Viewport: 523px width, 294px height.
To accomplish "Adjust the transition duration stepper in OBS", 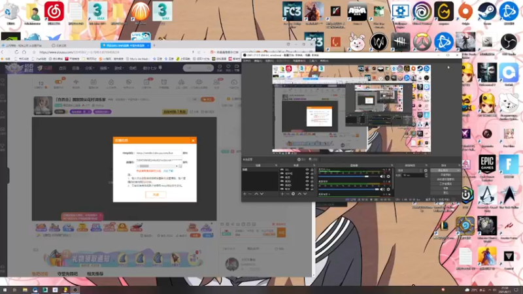I will [x=426, y=175].
